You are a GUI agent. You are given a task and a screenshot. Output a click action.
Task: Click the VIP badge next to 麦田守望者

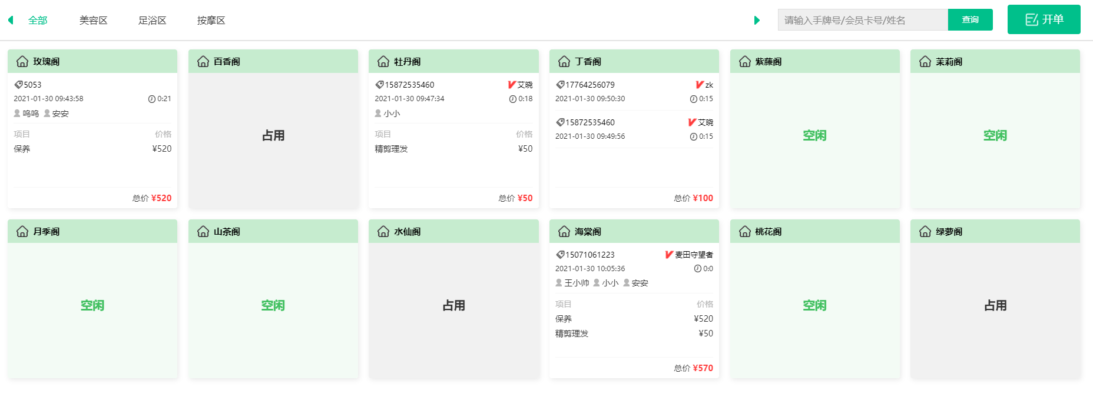669,255
